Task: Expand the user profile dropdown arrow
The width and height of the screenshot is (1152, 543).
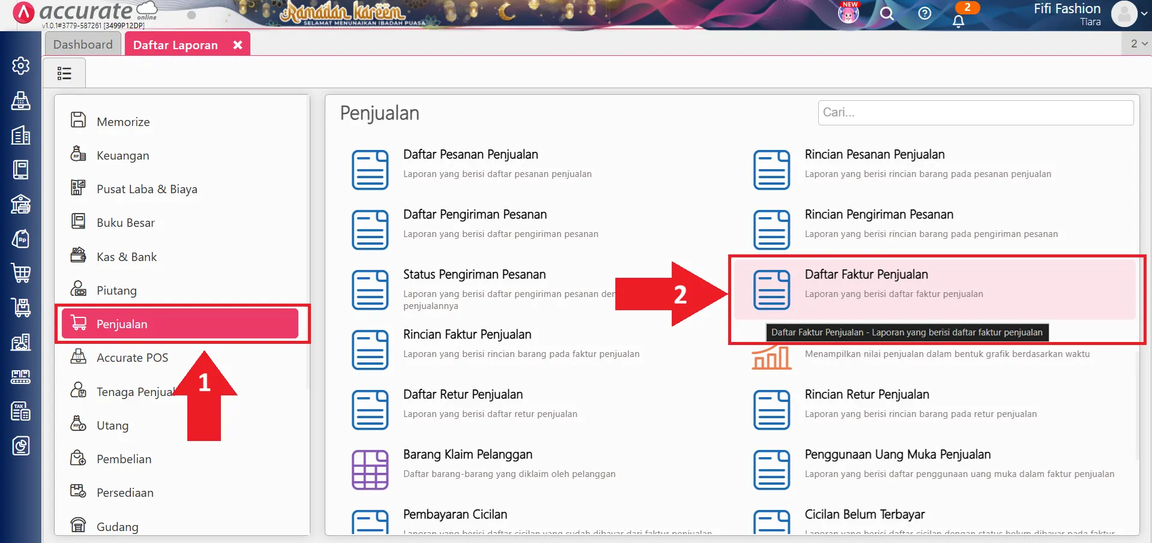Action: (1144, 13)
